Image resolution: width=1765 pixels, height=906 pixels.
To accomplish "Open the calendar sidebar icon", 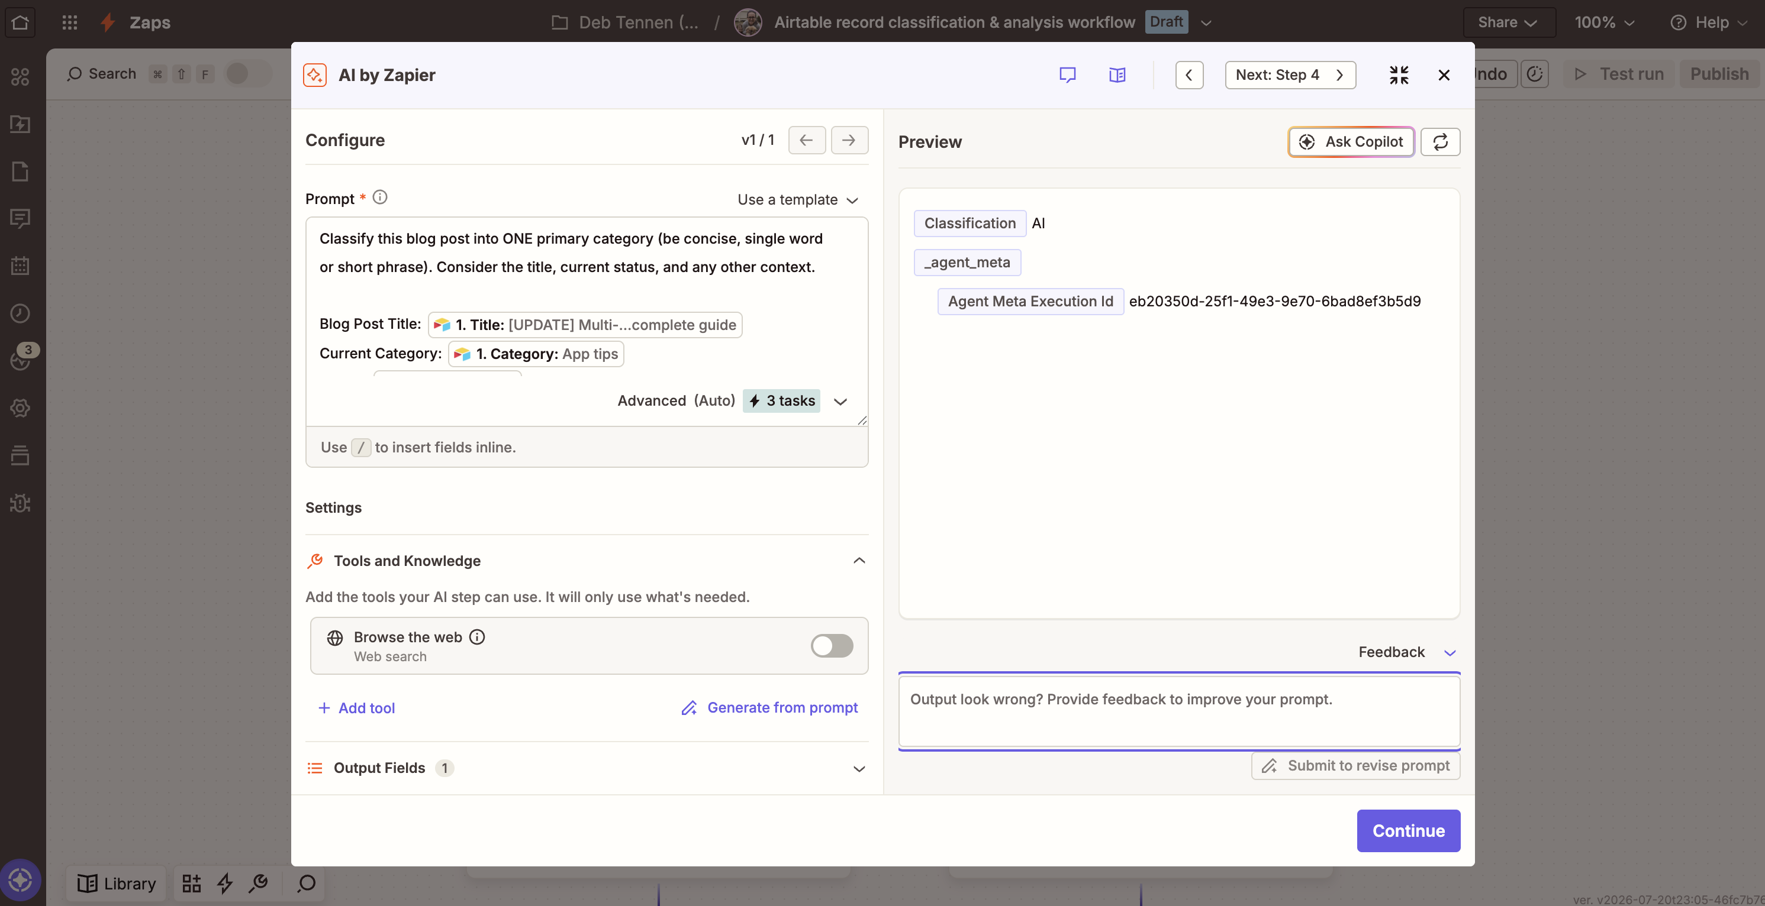I will tap(21, 266).
